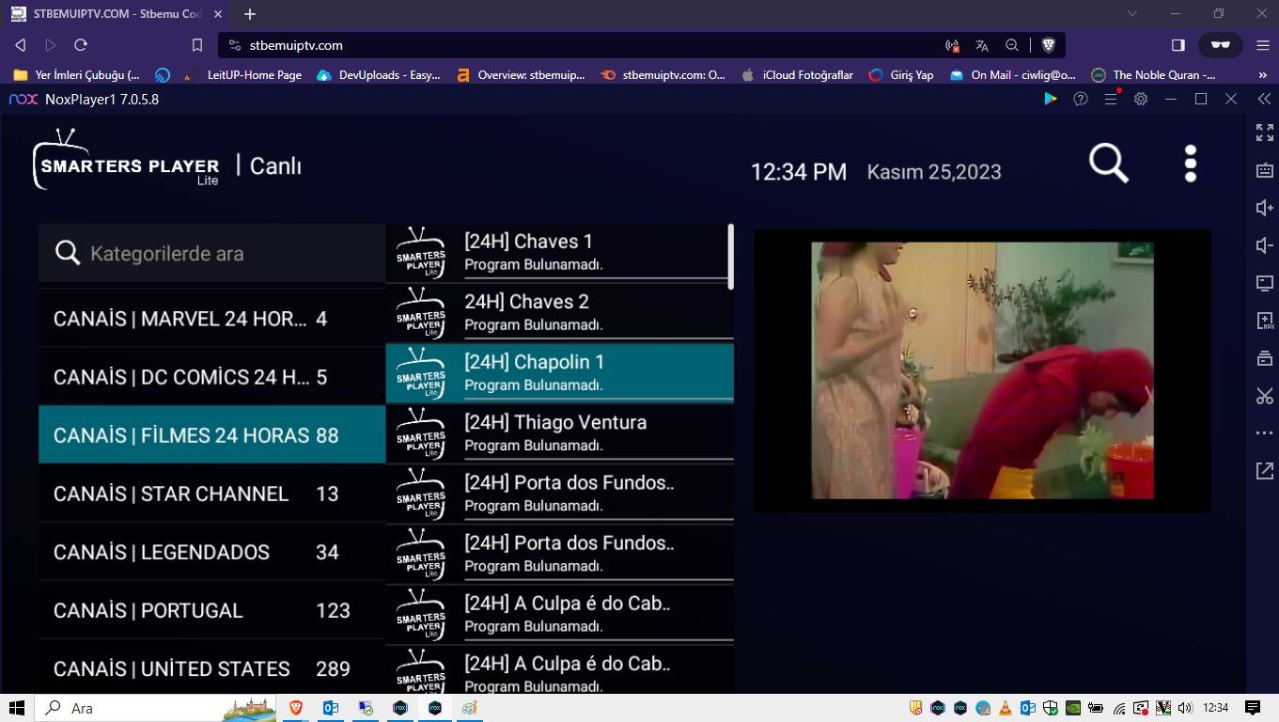Lower emulator volume in Nox toolbar
1279x722 pixels.
(x=1265, y=245)
